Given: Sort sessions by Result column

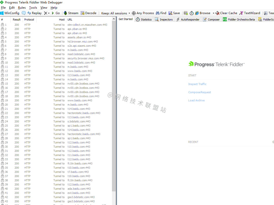Looking at the screenshot, I should pyautogui.click(x=16, y=20).
